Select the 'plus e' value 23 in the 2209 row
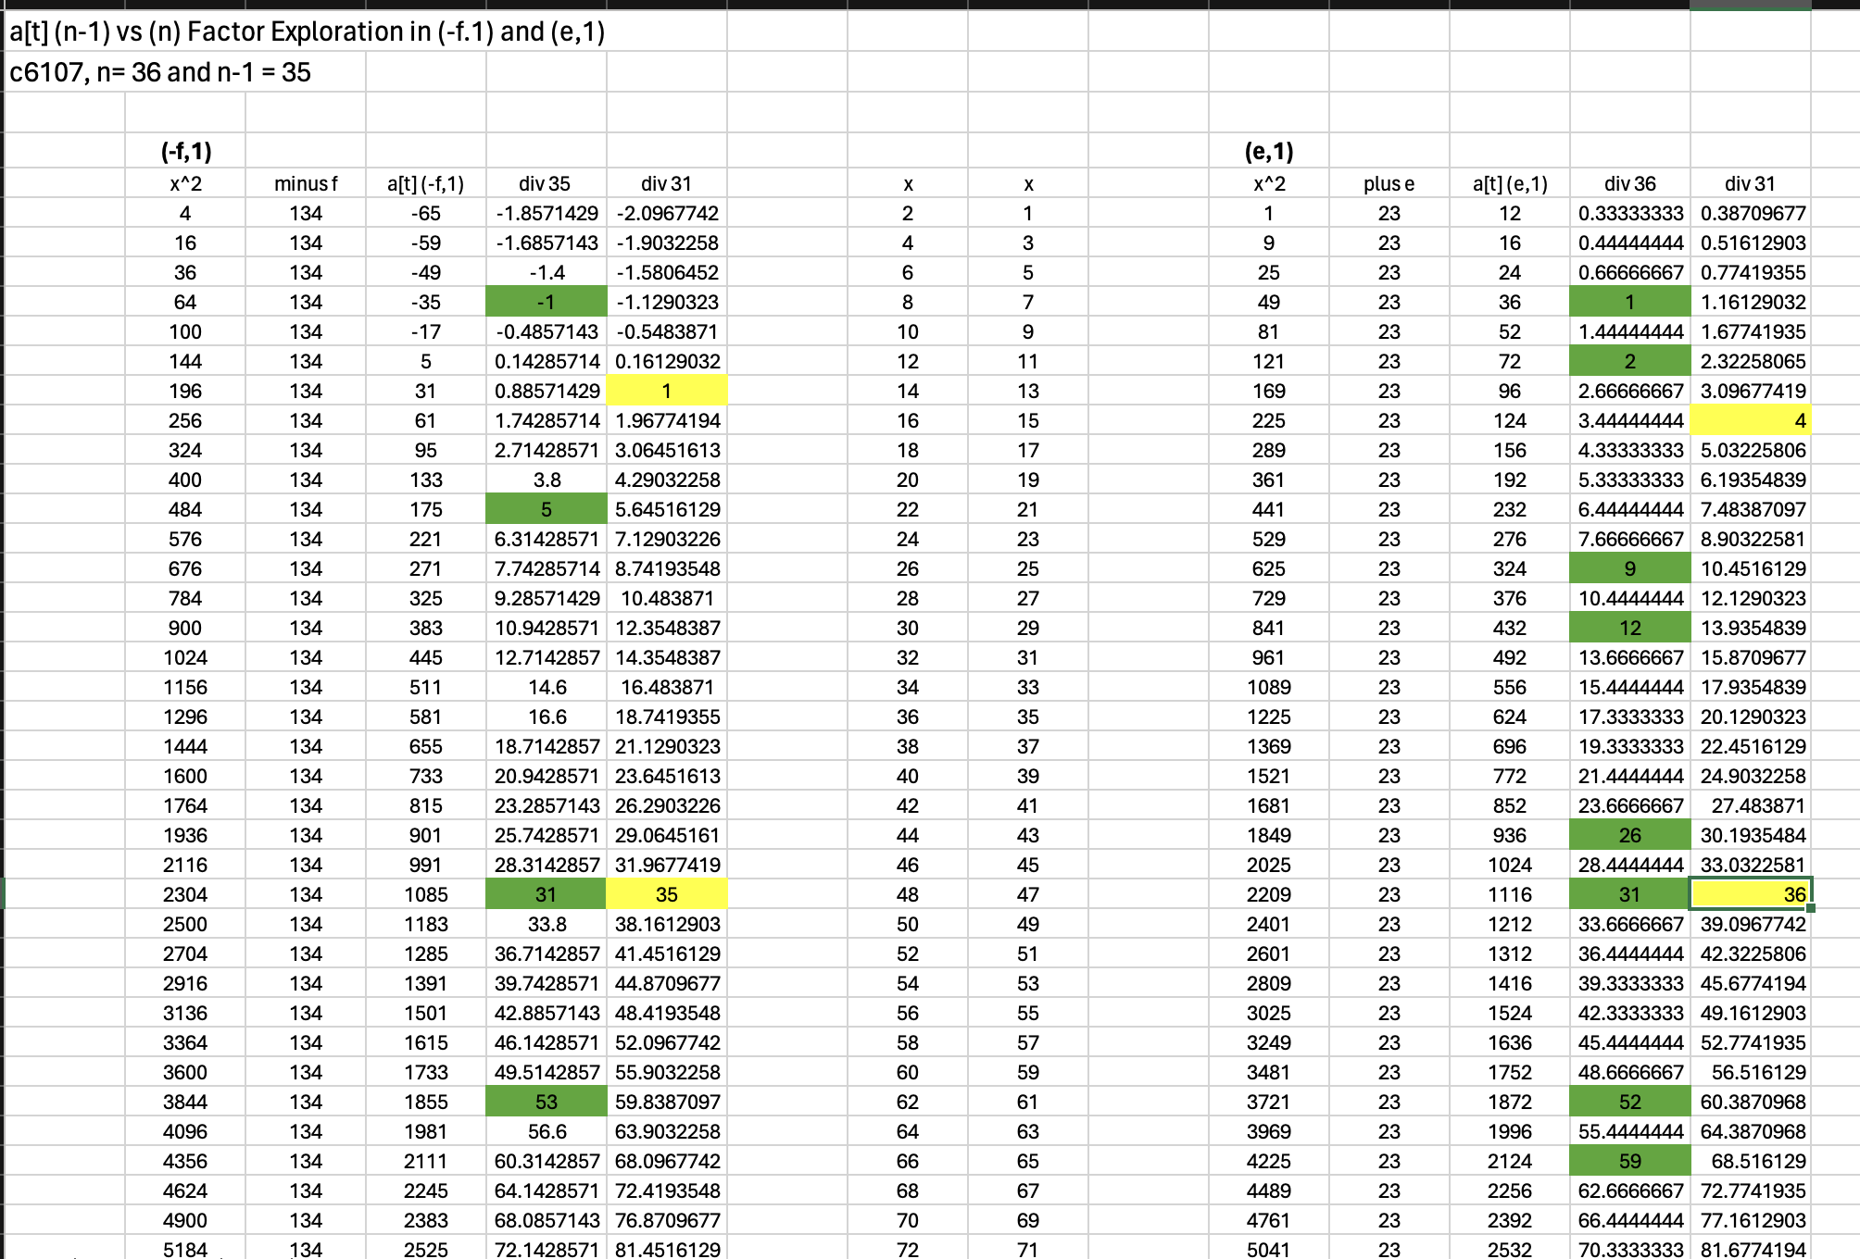The width and height of the screenshot is (1860, 1259). (x=1389, y=894)
